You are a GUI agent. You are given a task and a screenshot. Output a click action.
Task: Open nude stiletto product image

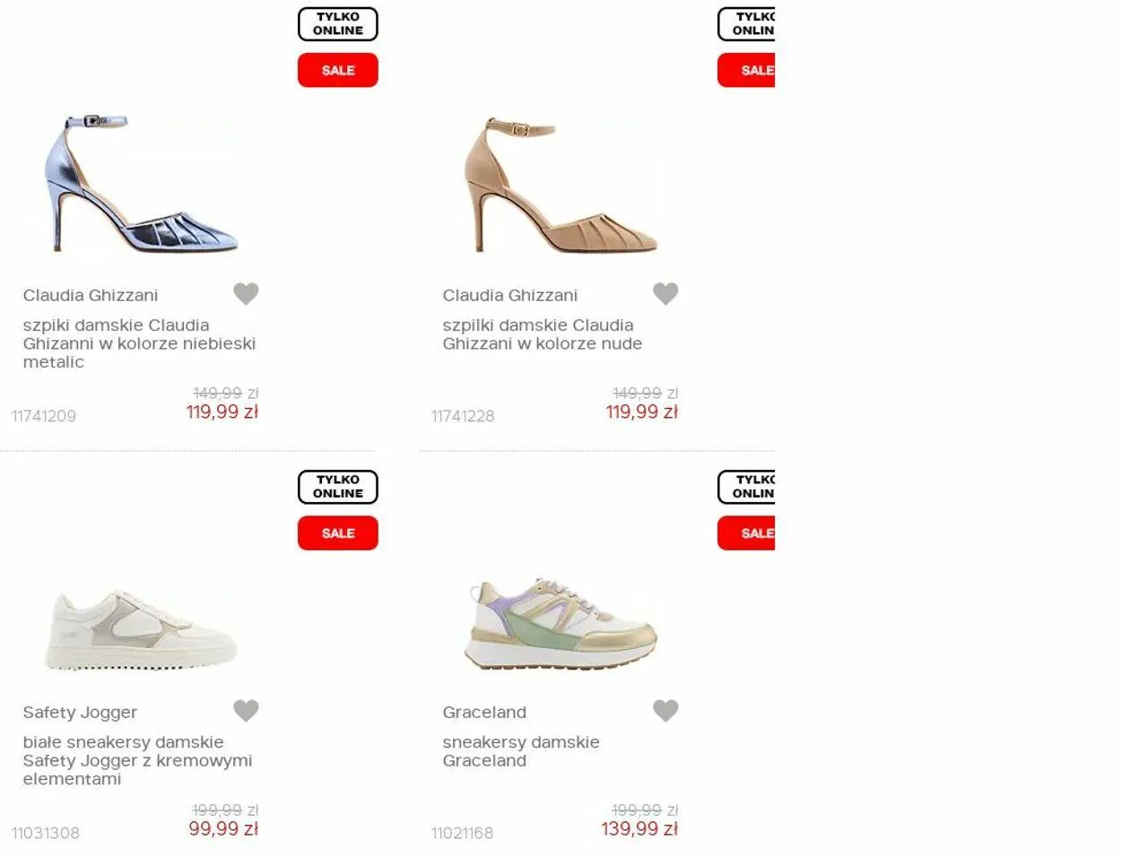coord(560,185)
